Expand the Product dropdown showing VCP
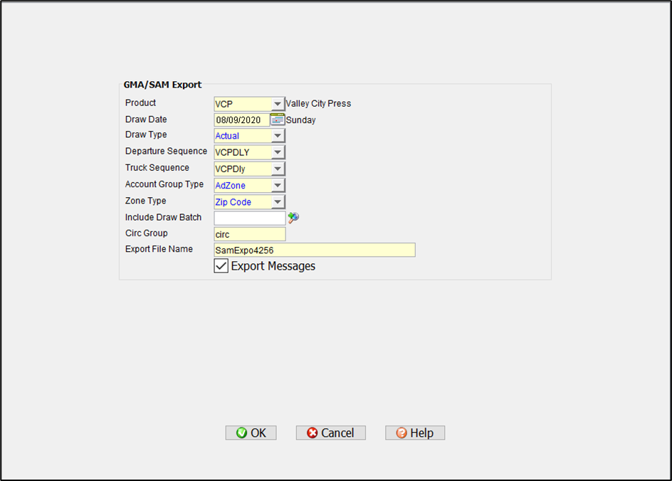 (278, 104)
